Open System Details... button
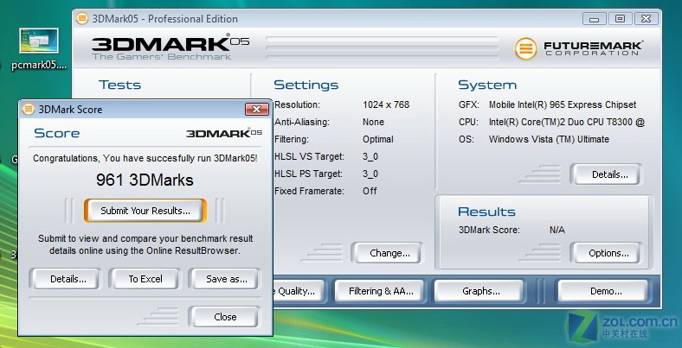682x348 pixels. click(606, 174)
